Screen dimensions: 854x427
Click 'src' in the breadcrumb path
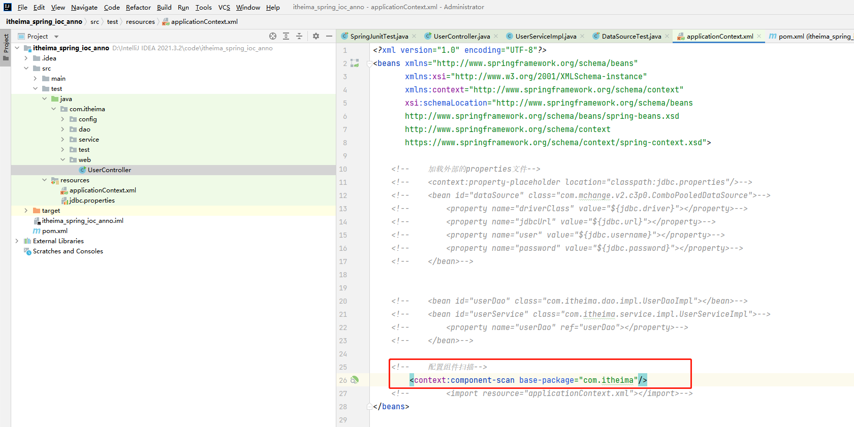click(94, 21)
